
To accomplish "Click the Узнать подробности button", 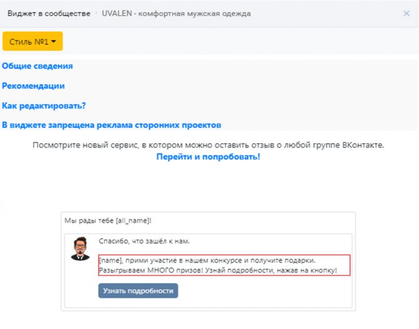I will tap(138, 291).
